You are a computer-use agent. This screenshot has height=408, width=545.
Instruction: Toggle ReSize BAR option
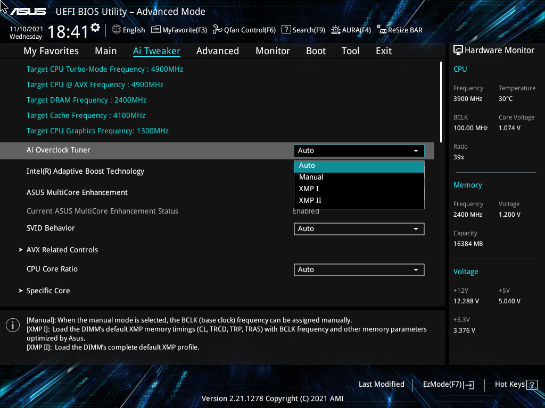pyautogui.click(x=400, y=30)
